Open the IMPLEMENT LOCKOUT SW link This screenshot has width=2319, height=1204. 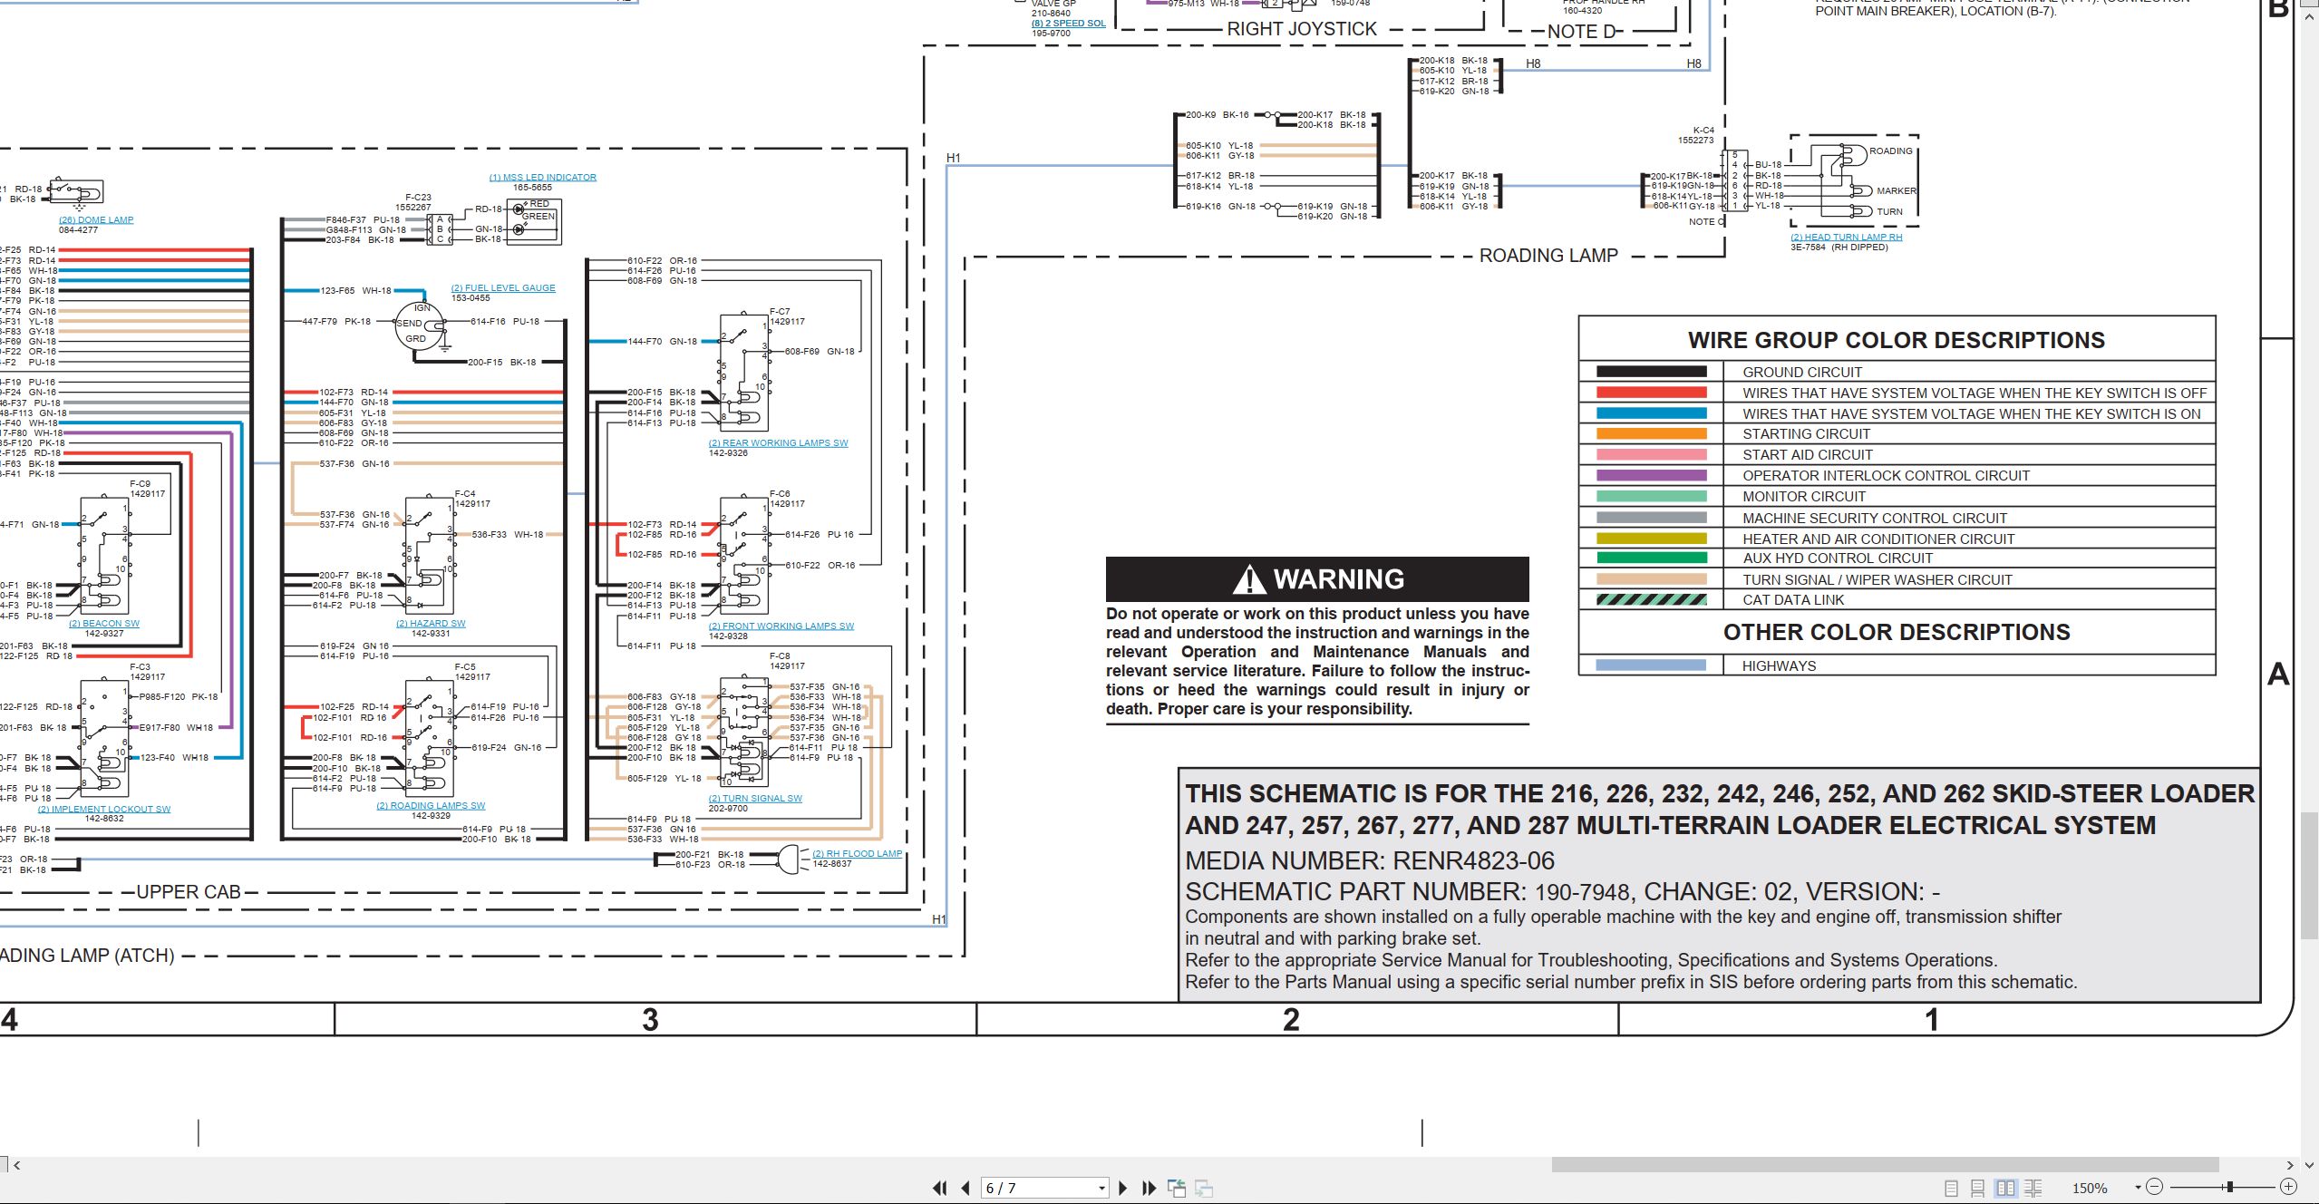point(104,810)
